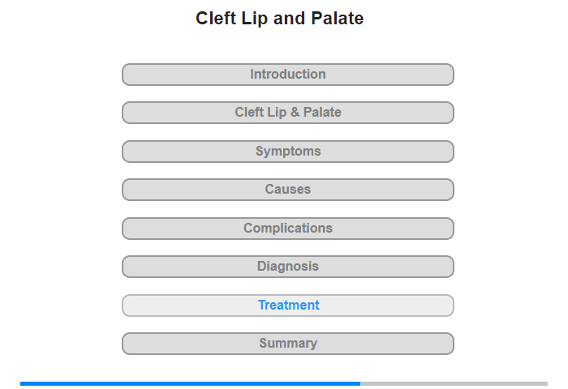The width and height of the screenshot is (568, 389).
Task: Click the blue filled part of progress bar
Action: tap(190, 383)
